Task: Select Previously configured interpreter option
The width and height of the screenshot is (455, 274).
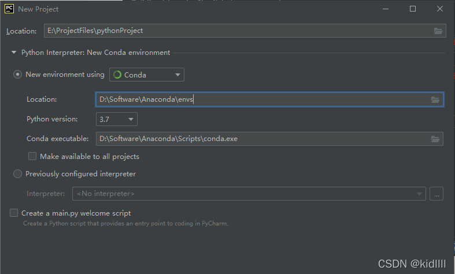Action: [x=17, y=174]
